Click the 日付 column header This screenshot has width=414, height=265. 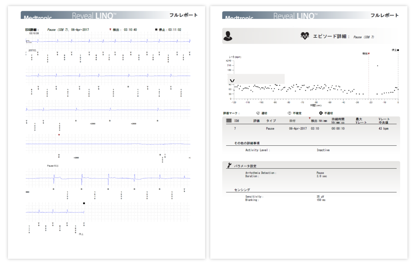292,121
